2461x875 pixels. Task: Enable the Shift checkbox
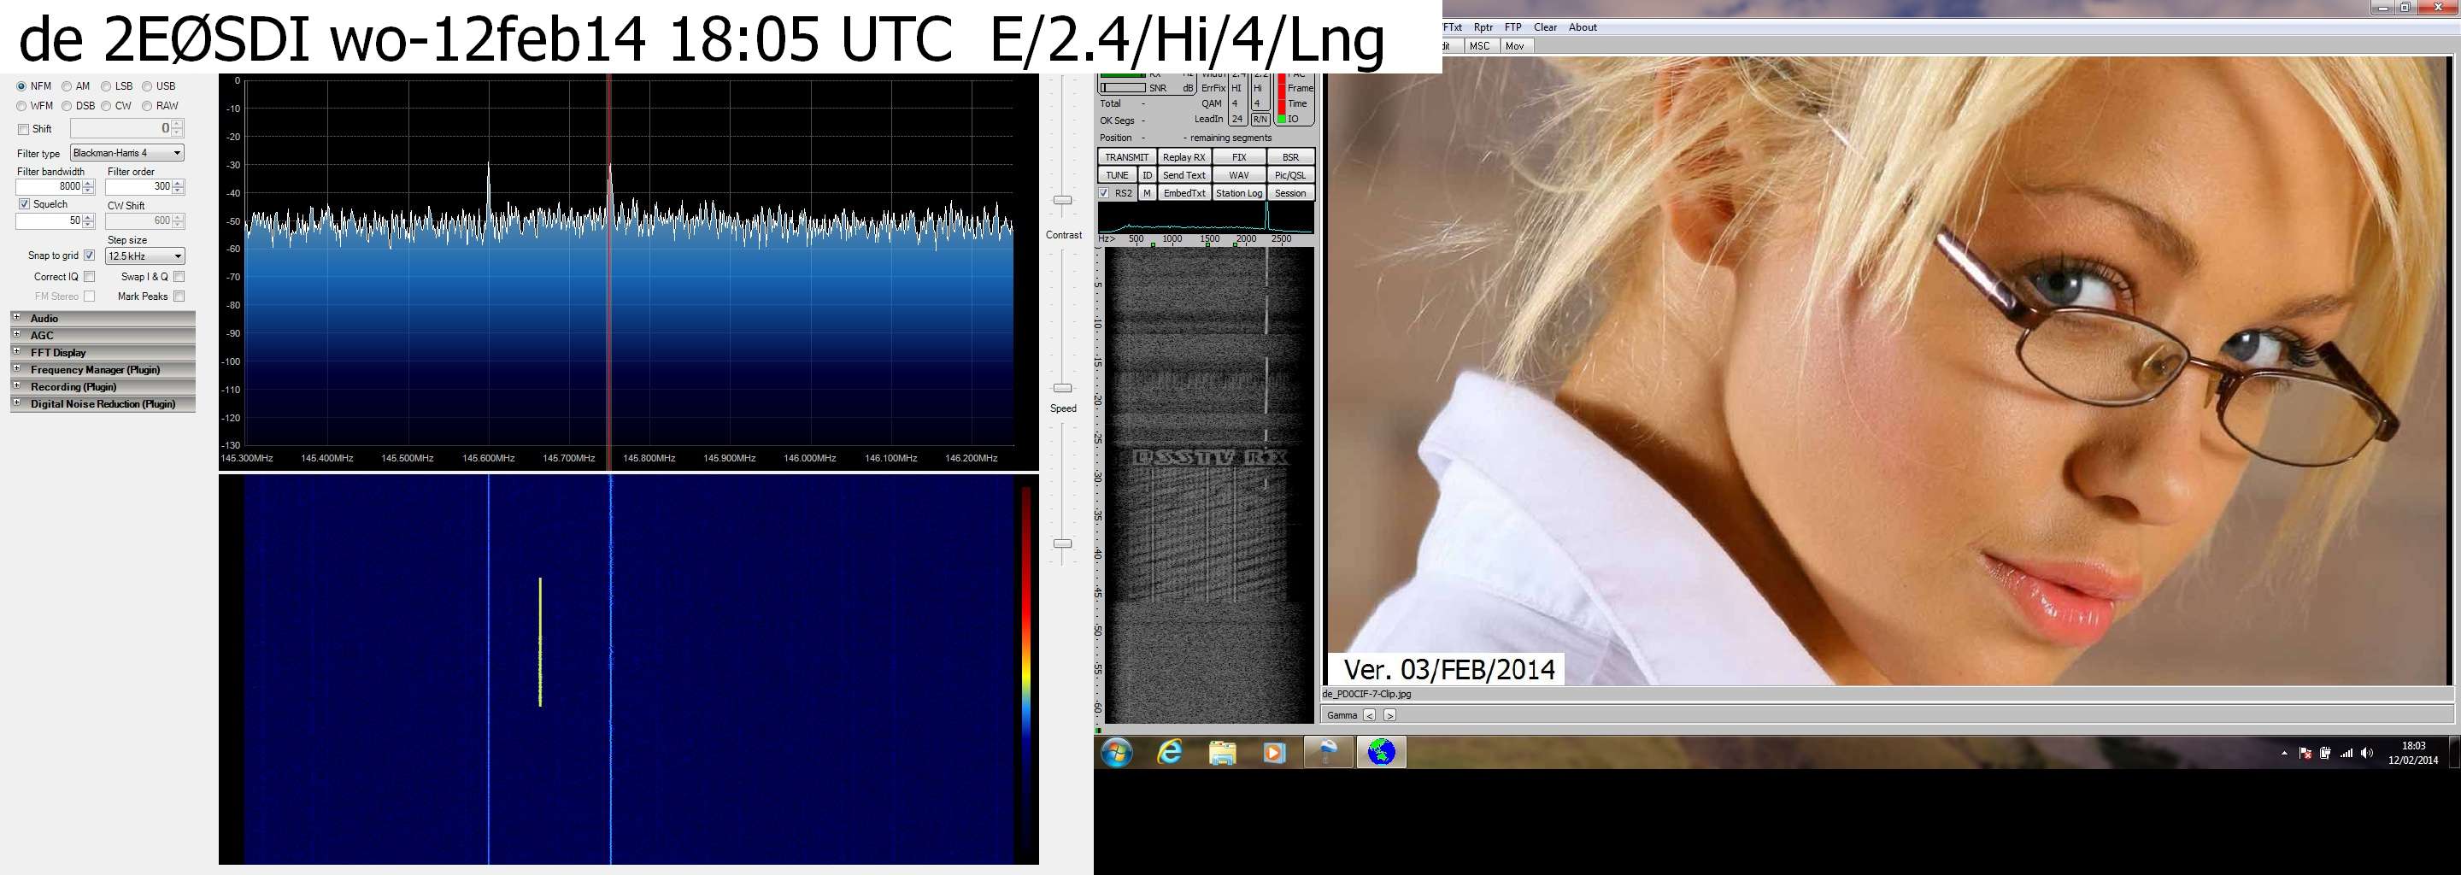[x=23, y=129]
